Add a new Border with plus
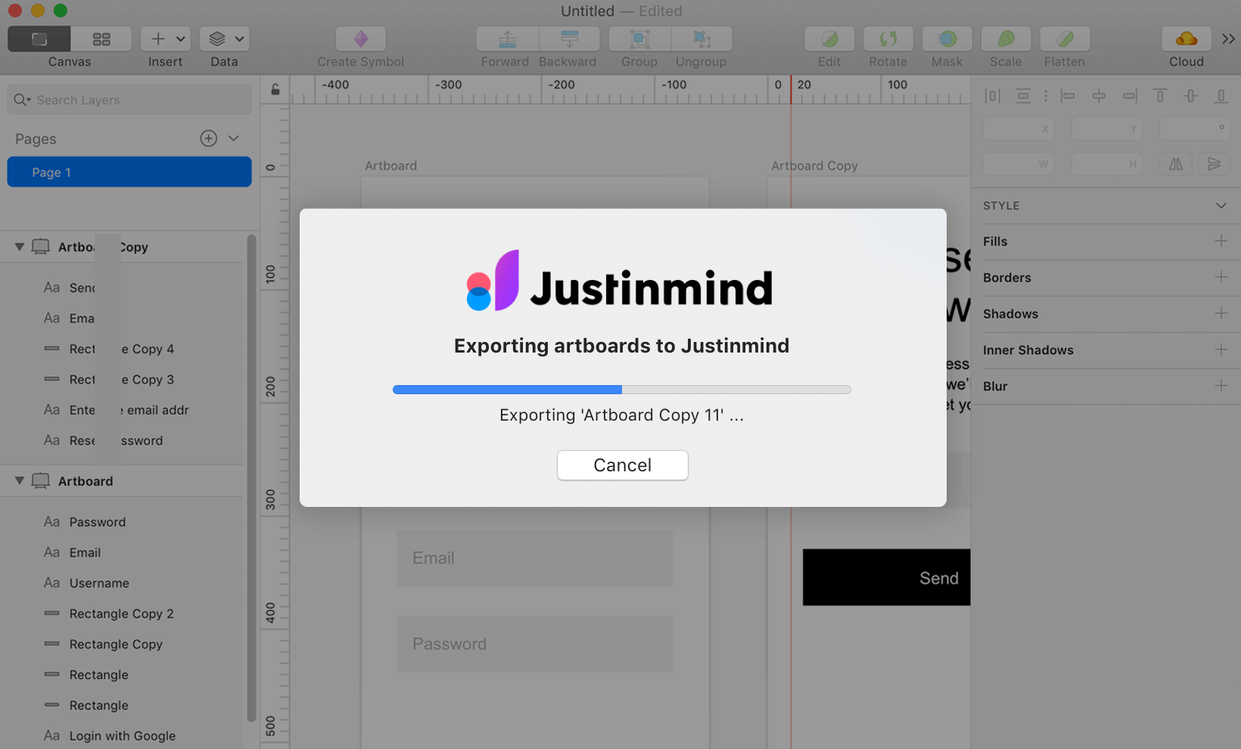The height and width of the screenshot is (749, 1241). click(x=1221, y=277)
